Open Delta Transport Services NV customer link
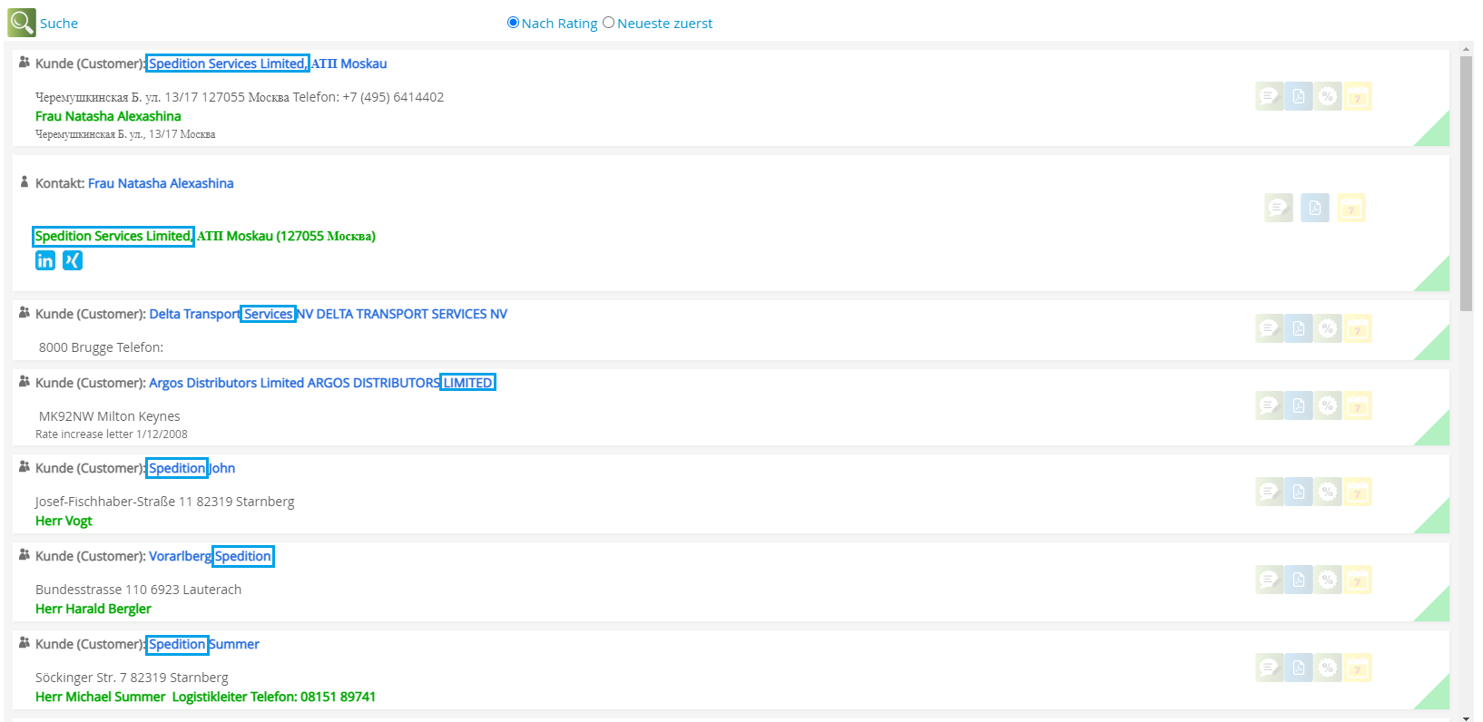 pos(328,314)
